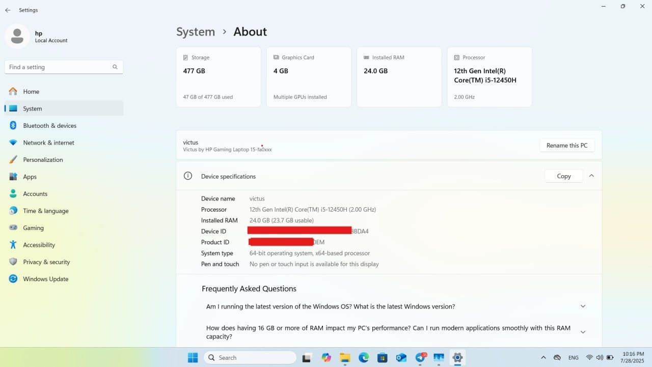652x367 pixels.
Task: Open the Processor i5-12450H card
Action: click(x=490, y=77)
